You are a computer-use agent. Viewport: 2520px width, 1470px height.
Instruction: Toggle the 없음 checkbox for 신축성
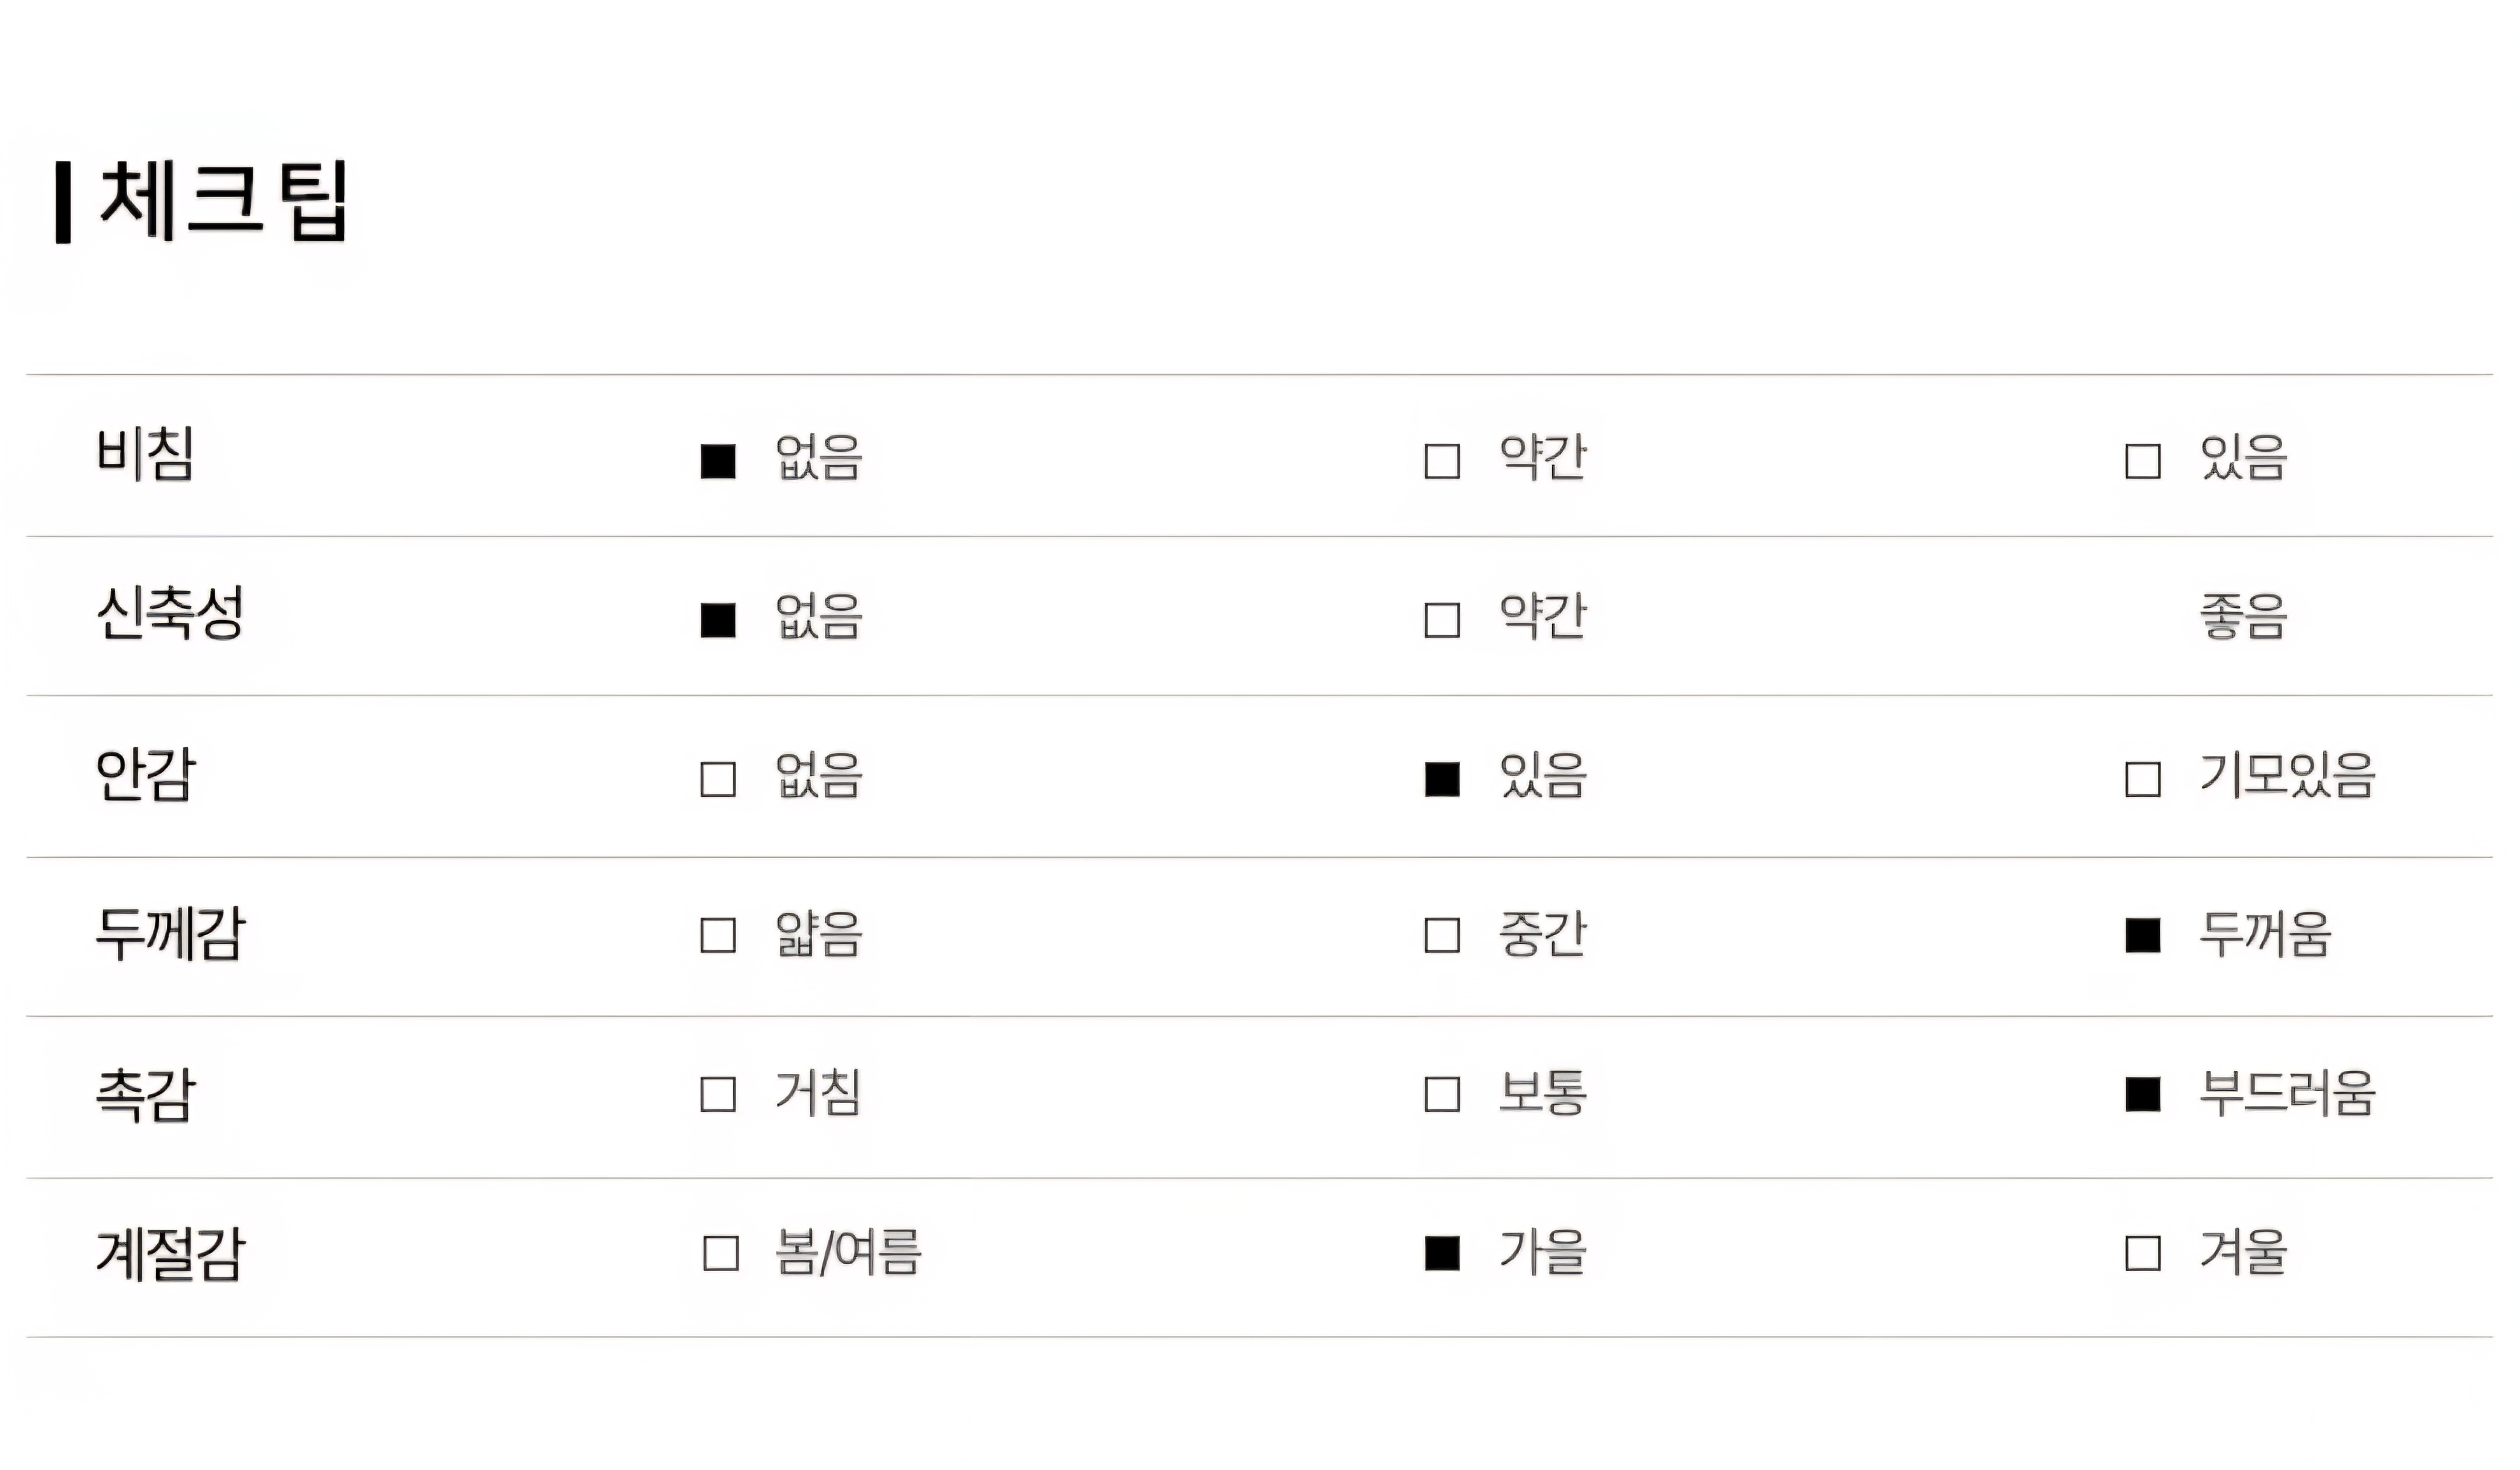coord(718,620)
